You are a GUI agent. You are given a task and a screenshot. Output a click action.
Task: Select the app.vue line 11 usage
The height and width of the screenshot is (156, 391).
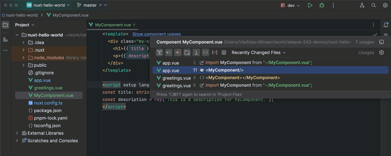(x=224, y=70)
